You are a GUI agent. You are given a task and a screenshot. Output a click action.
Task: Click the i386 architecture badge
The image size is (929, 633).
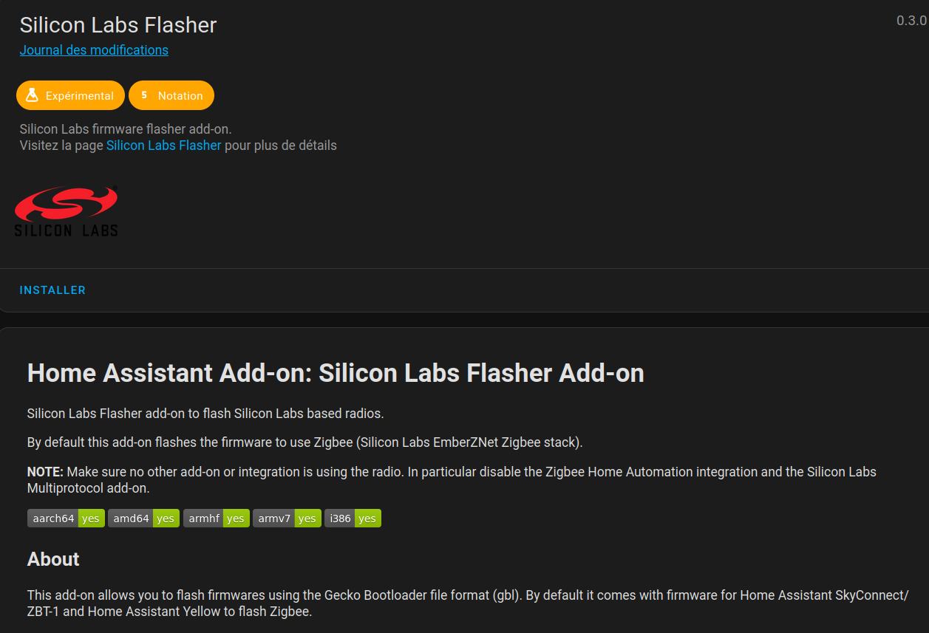point(353,519)
